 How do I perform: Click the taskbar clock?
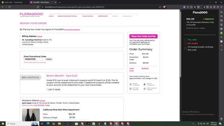[213, 124]
